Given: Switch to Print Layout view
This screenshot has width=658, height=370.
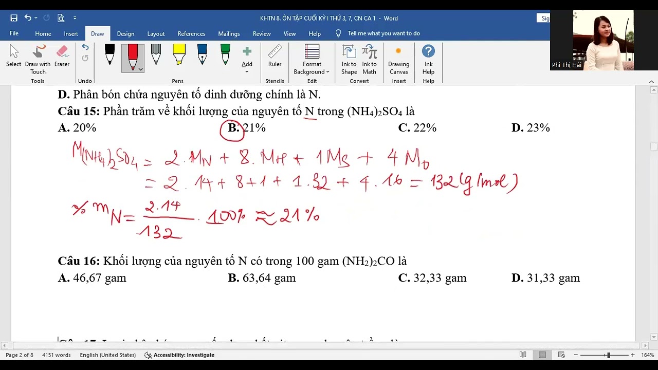Looking at the screenshot, I should click(542, 355).
